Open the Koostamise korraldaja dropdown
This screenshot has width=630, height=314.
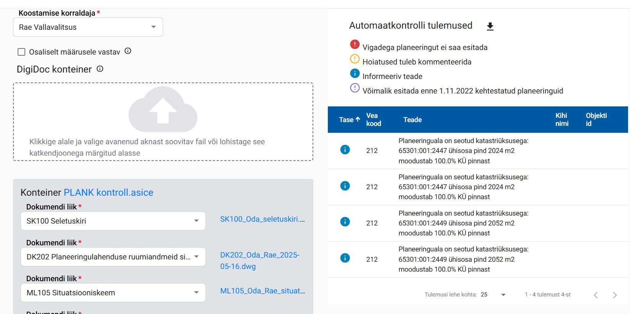(x=88, y=27)
